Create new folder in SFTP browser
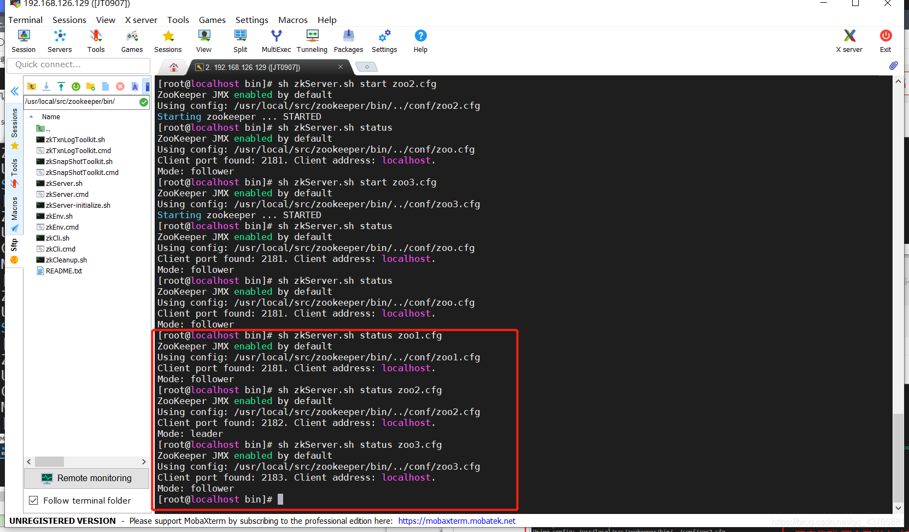 (x=91, y=86)
